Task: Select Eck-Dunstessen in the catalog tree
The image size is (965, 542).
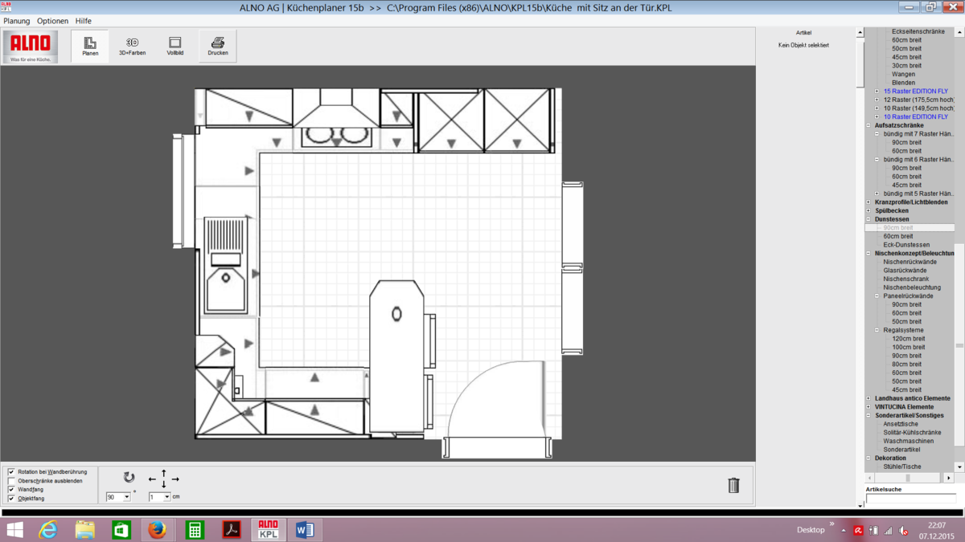Action: (x=906, y=245)
